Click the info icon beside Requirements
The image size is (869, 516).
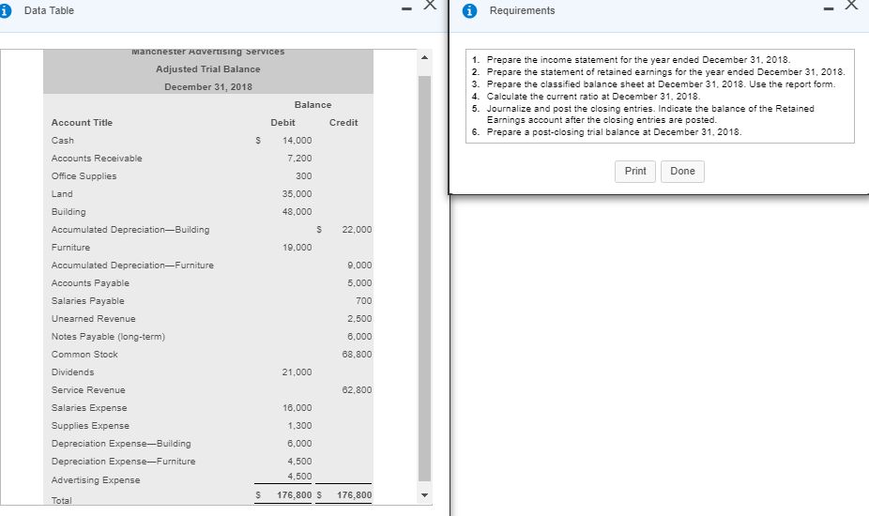pyautogui.click(x=469, y=11)
